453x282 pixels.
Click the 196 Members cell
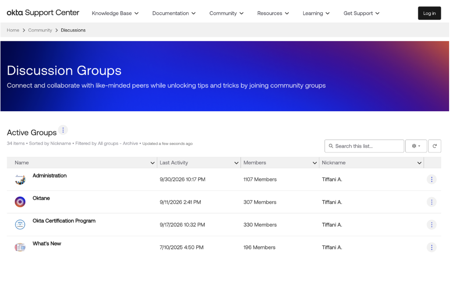[x=259, y=247]
